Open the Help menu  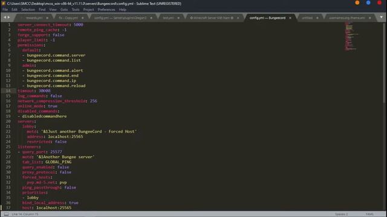(x=122, y=10)
